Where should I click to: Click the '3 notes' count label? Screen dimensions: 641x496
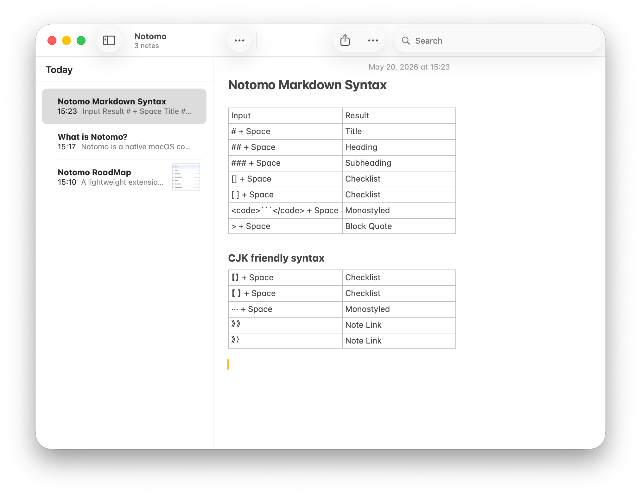[147, 46]
